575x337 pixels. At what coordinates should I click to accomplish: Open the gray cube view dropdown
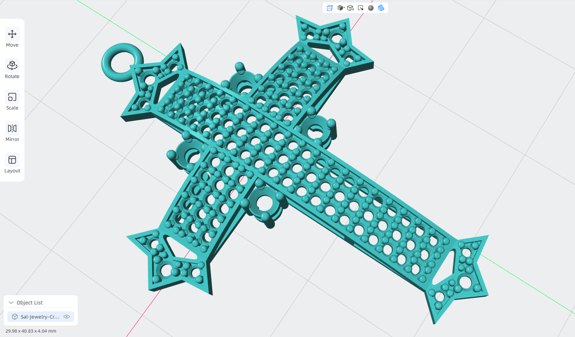(x=341, y=8)
